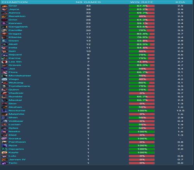Select the Gangplank champion icon

coord(4,27)
